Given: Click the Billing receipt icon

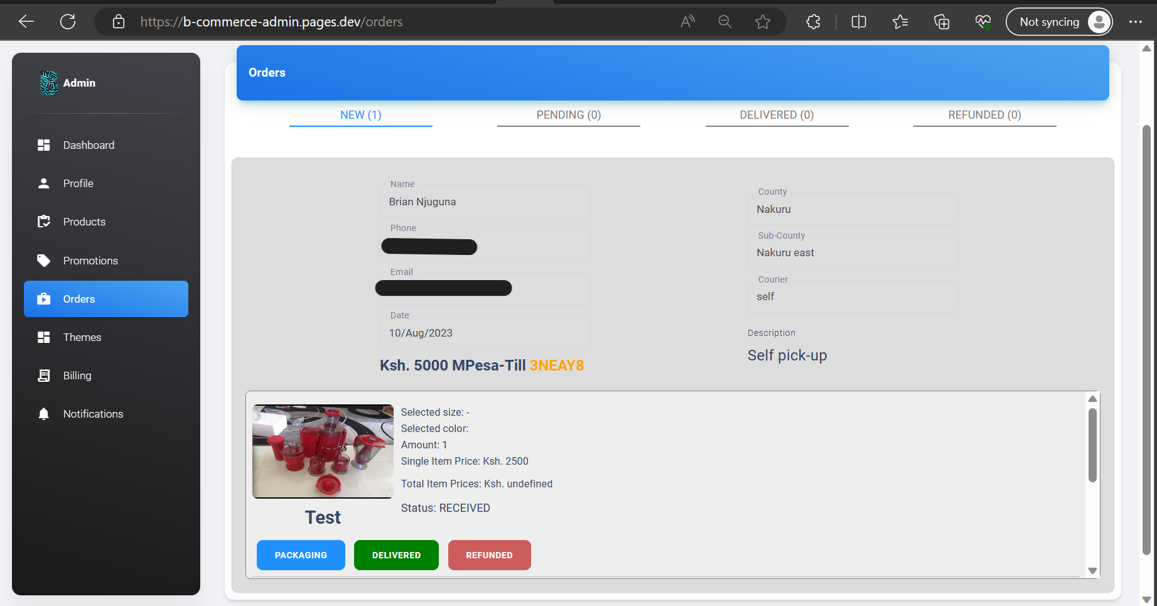Looking at the screenshot, I should pos(44,376).
